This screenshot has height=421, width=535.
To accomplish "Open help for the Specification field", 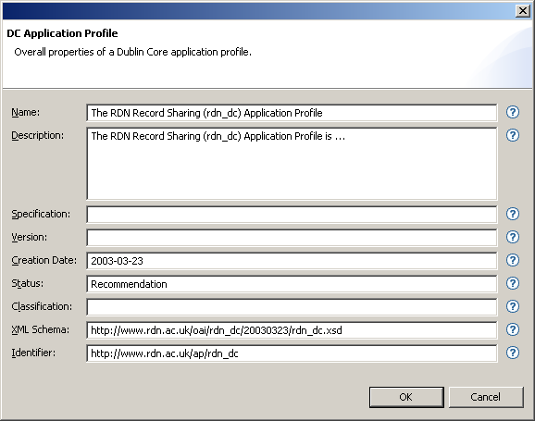I will [513, 214].
